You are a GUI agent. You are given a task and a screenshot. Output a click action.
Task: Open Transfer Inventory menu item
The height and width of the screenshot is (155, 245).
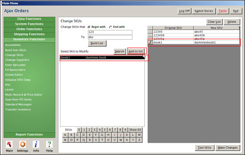point(18,110)
